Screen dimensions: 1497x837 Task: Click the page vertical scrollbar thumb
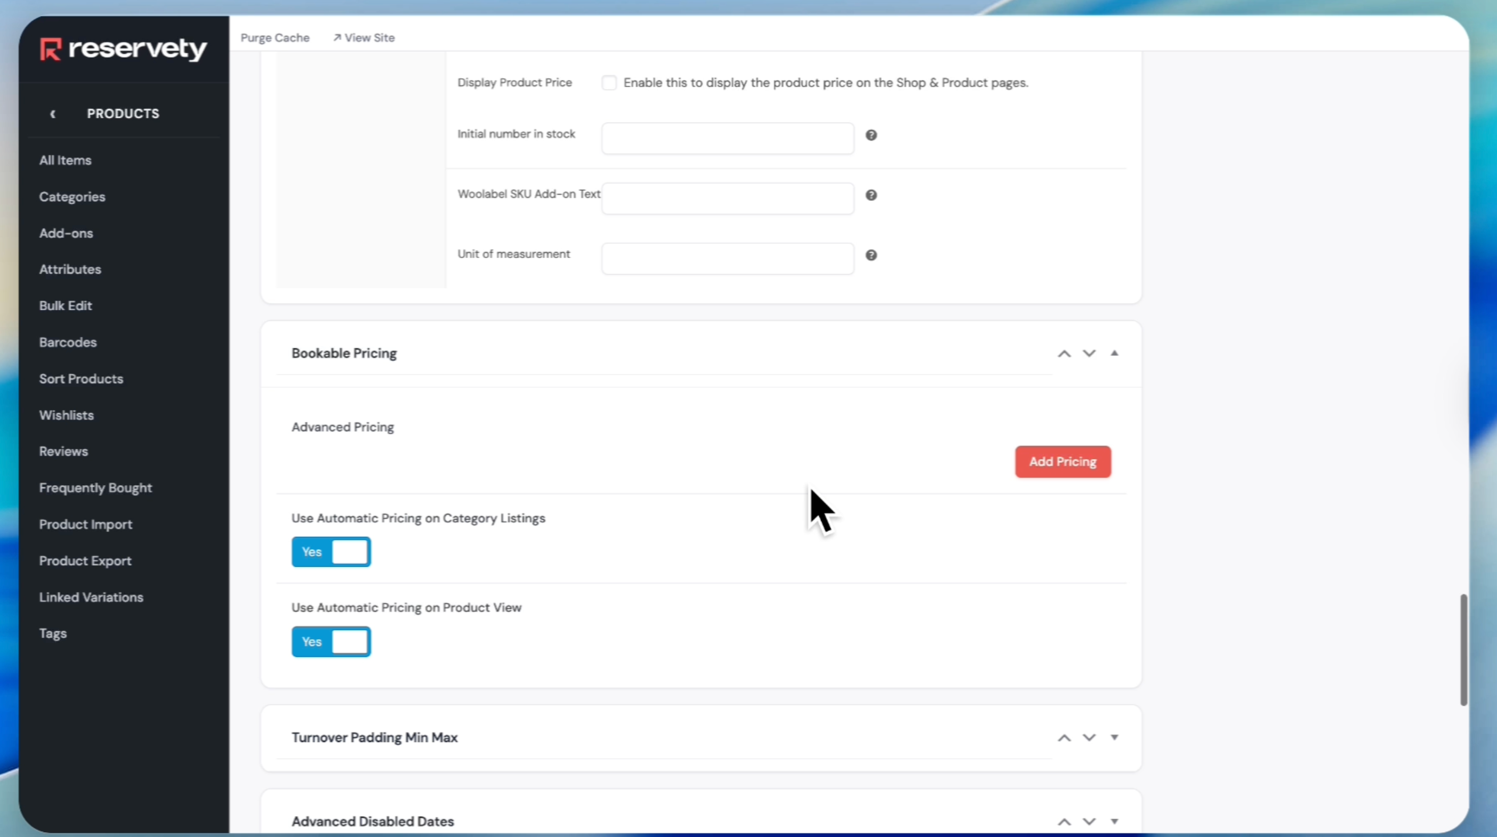point(1463,649)
